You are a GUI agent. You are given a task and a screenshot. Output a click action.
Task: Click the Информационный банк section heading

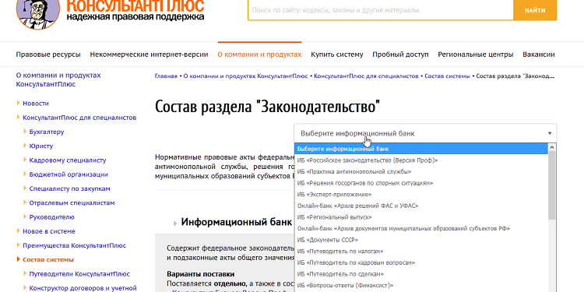[x=236, y=223]
